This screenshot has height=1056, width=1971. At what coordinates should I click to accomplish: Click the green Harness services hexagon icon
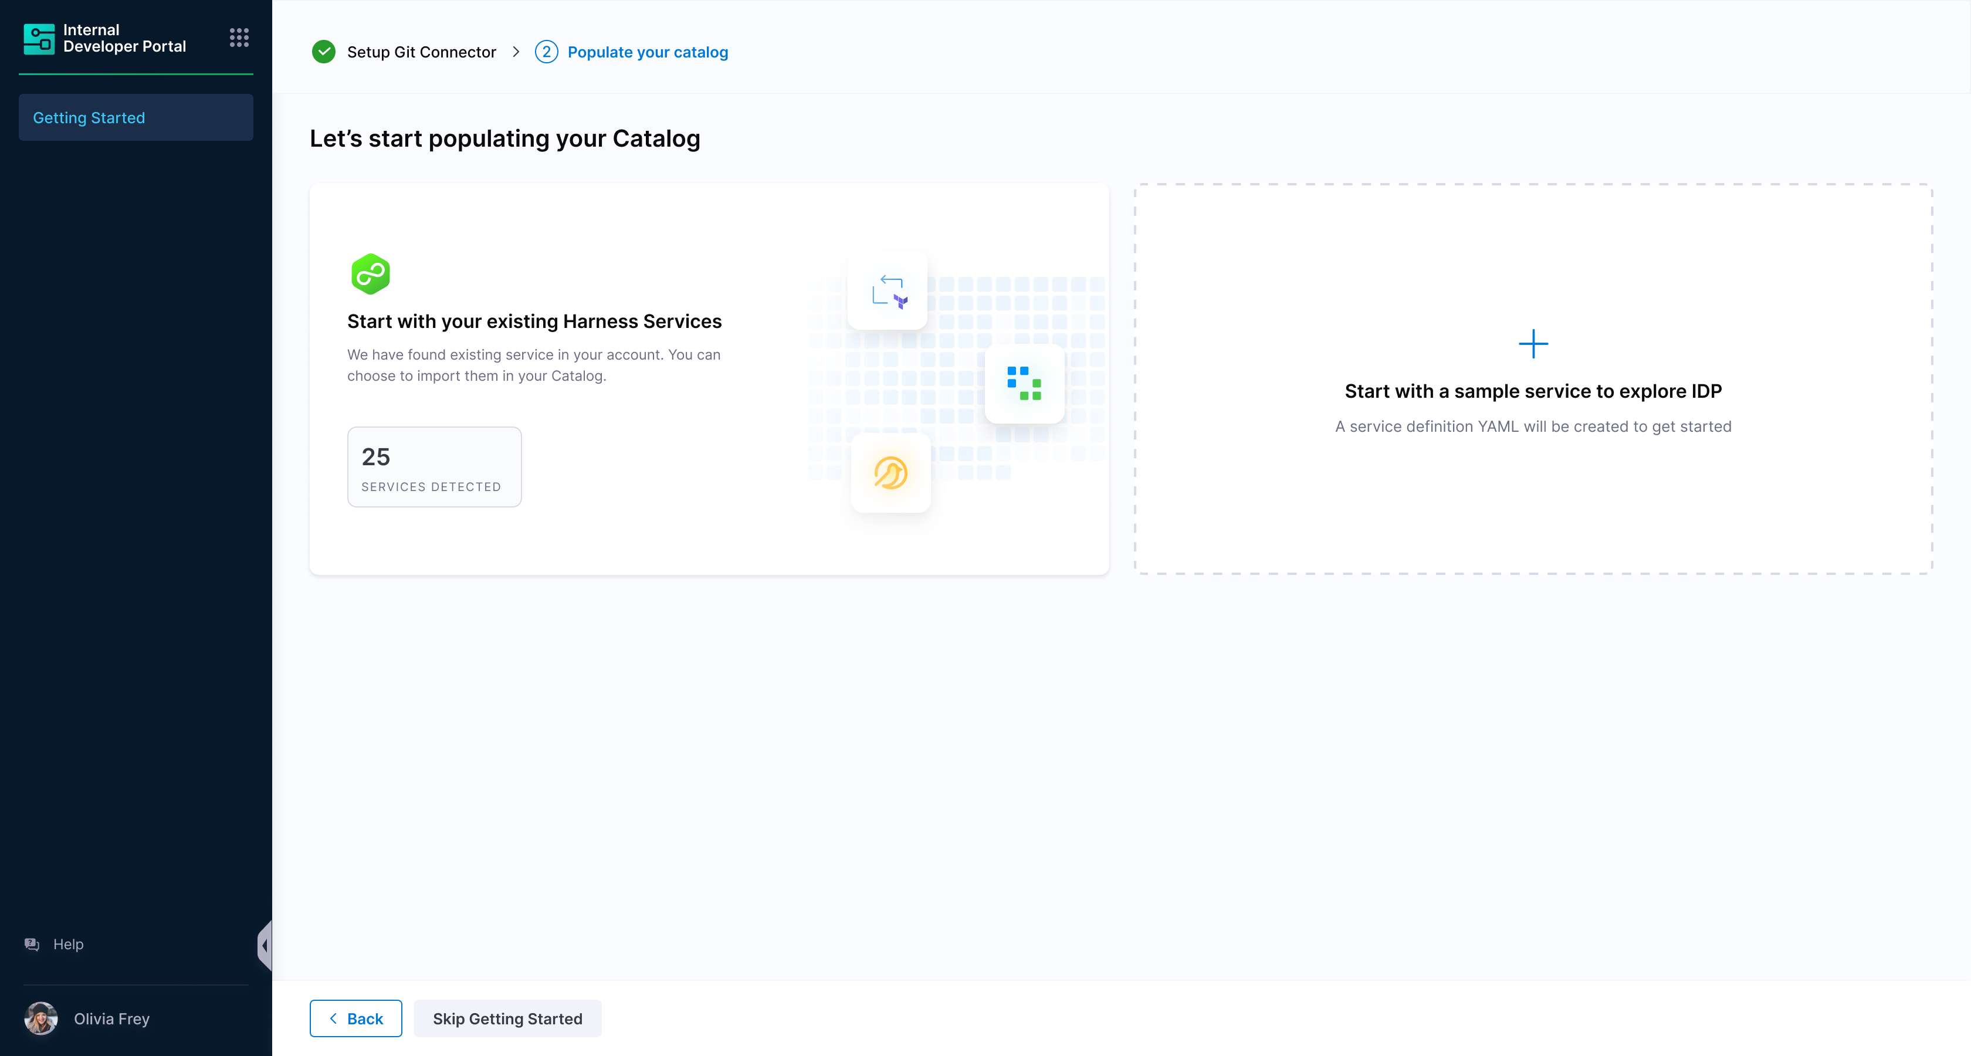point(370,274)
